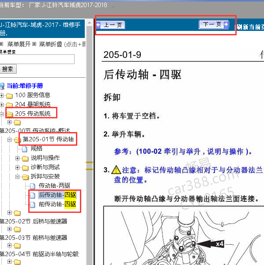This screenshot has width=264, height=265.
Task: Expand the 第205-03节 前桥与差速器 plus box
Action: coord(9,229)
